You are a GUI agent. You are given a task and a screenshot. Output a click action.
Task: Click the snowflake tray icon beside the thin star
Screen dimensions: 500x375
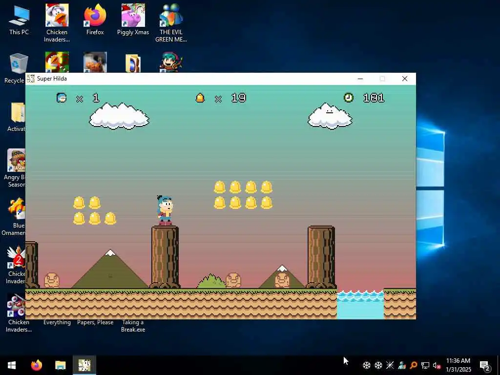[378, 365]
